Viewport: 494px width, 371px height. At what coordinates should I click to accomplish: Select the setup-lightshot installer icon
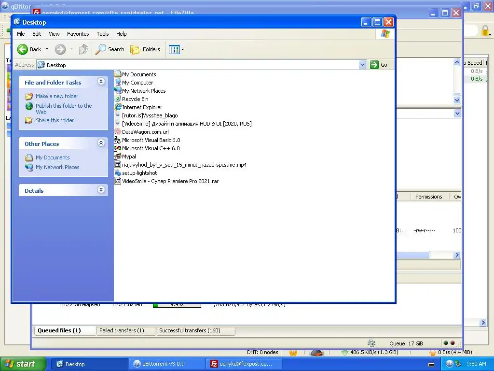tap(118, 172)
